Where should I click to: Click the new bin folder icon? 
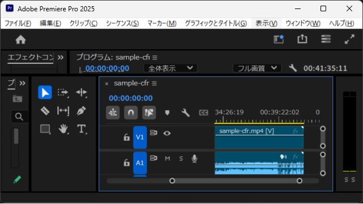click(x=18, y=99)
